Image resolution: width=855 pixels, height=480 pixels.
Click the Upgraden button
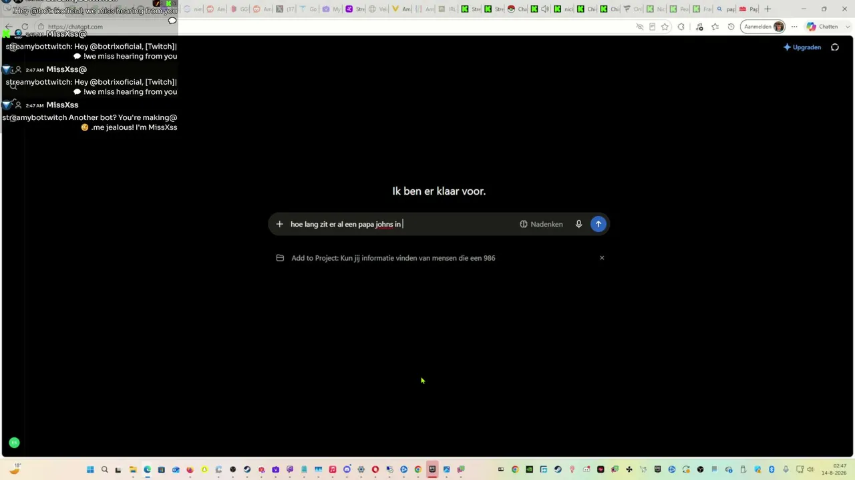click(x=802, y=47)
